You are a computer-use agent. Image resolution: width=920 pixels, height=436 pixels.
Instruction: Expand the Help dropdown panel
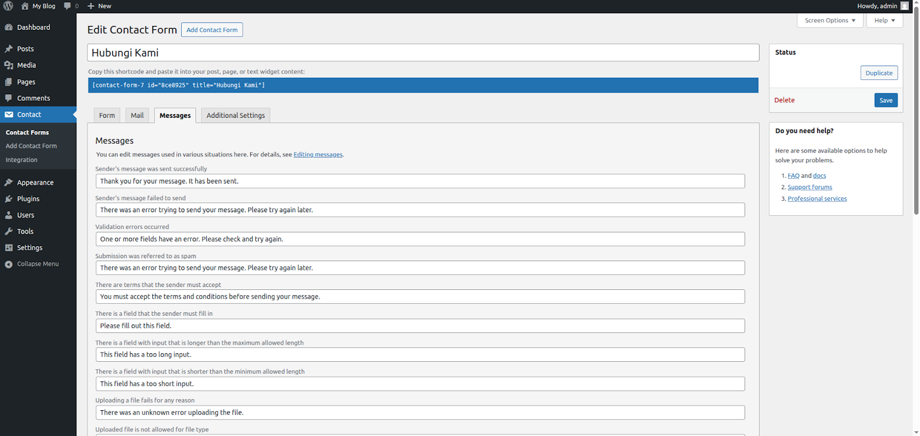tap(884, 21)
